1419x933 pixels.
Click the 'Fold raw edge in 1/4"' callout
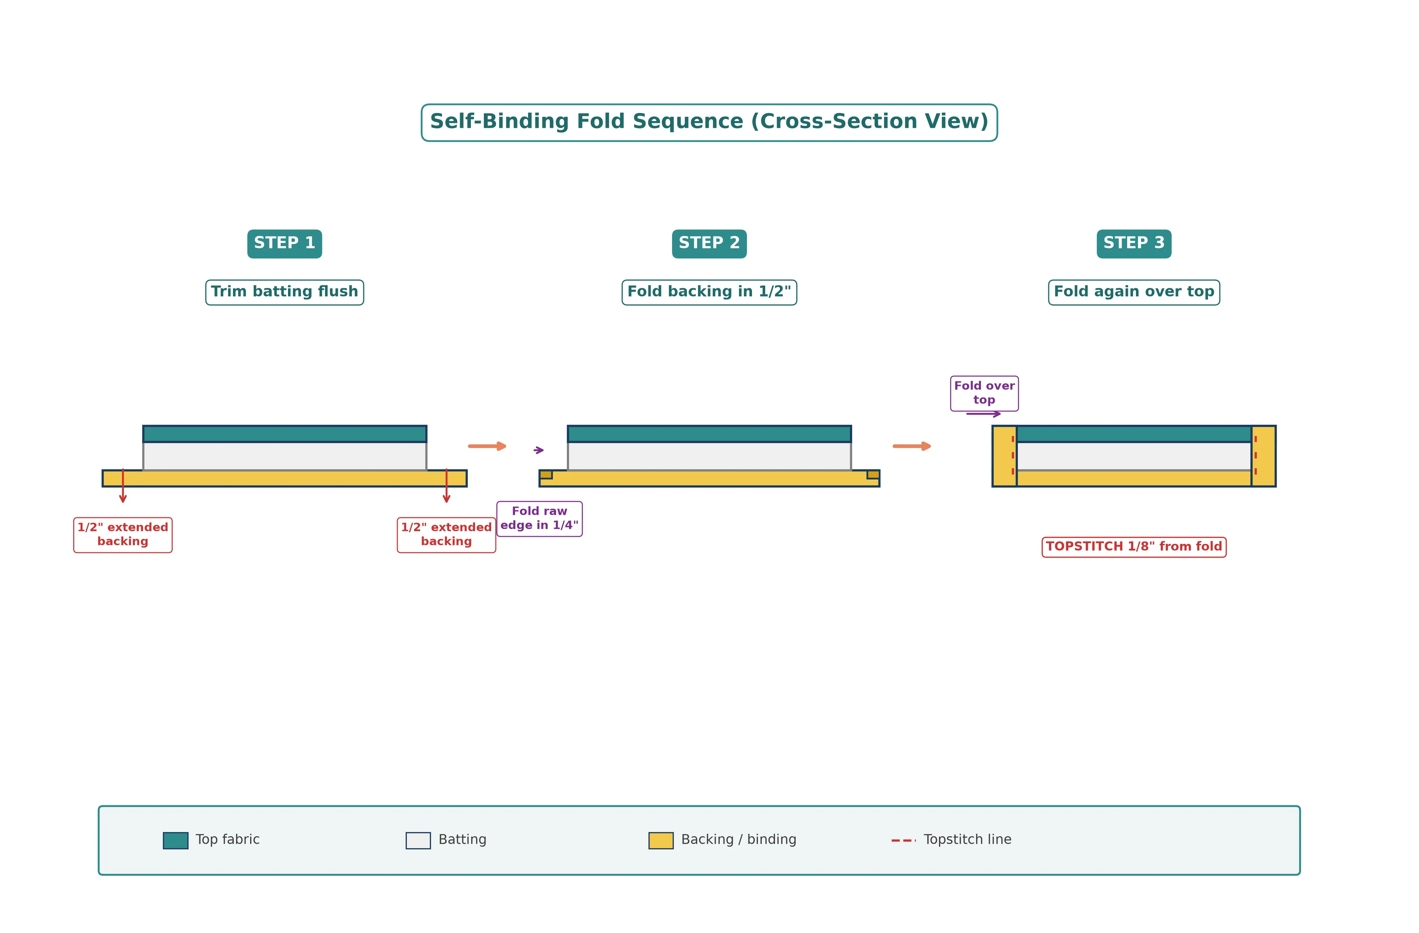(x=539, y=518)
